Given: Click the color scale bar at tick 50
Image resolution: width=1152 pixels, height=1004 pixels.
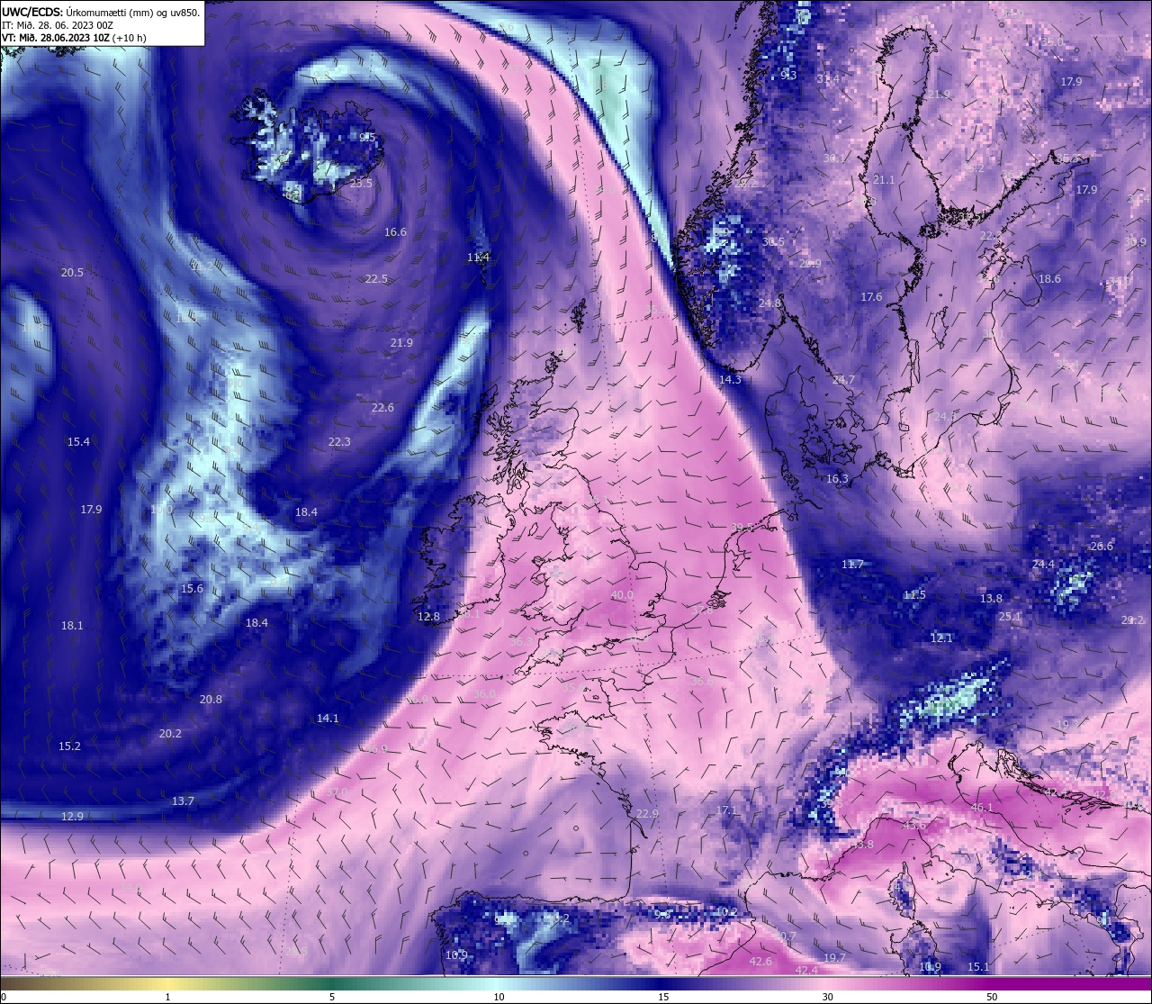Looking at the screenshot, I should click(x=991, y=982).
